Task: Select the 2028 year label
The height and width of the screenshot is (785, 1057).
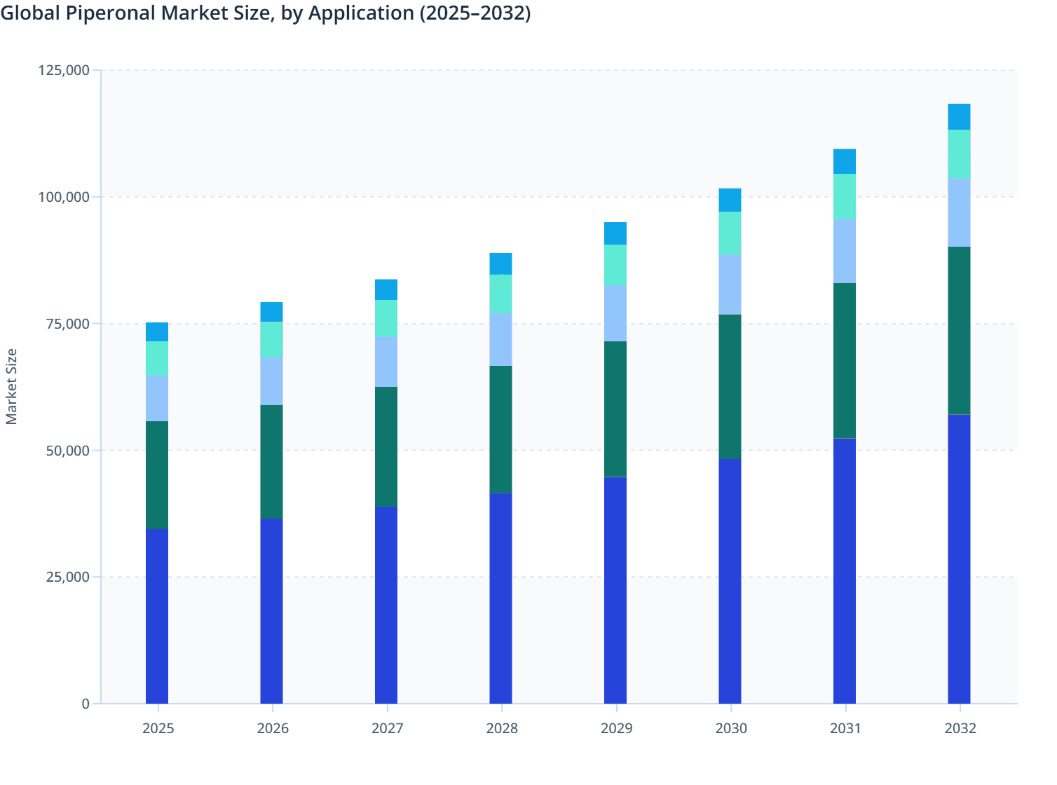Action: coord(502,728)
